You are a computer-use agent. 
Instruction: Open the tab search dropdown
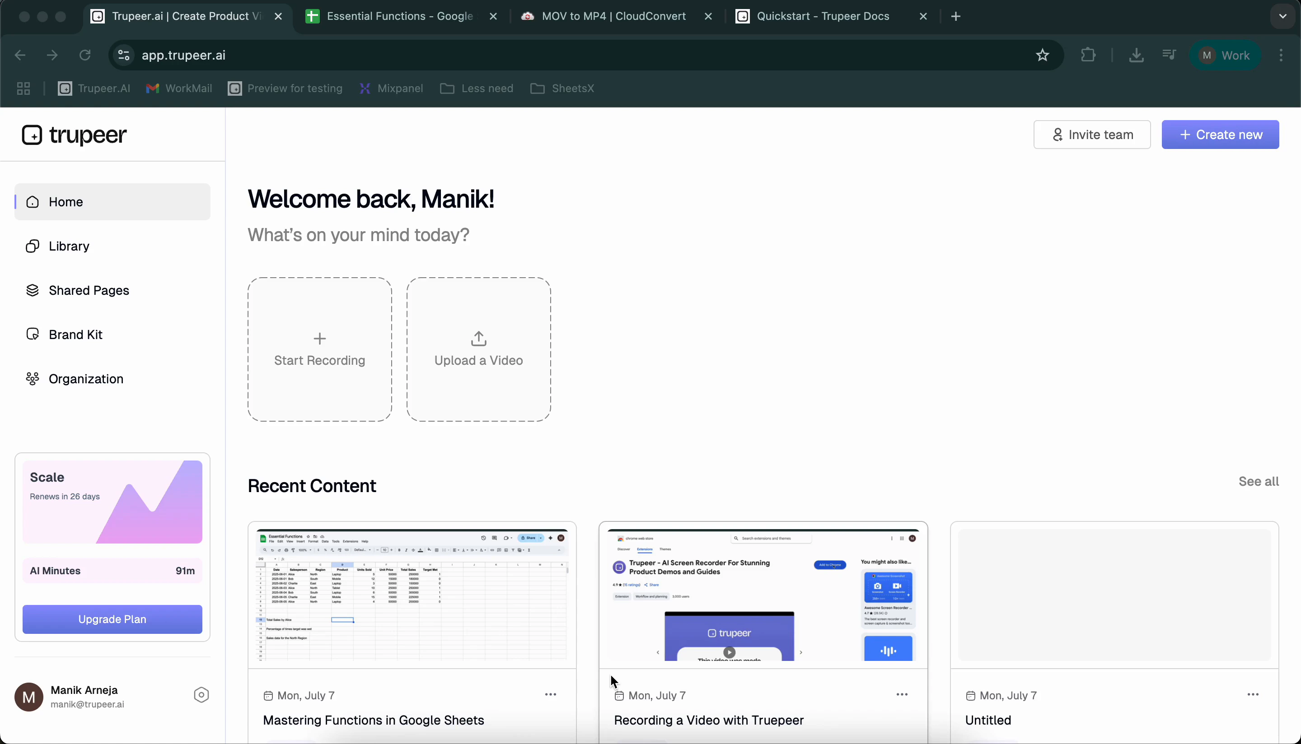coord(1281,16)
